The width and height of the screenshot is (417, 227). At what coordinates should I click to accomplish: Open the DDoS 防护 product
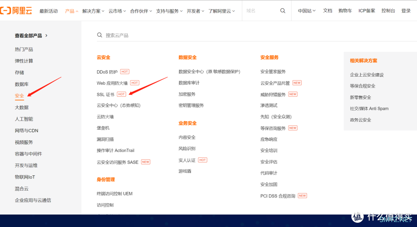(107, 72)
